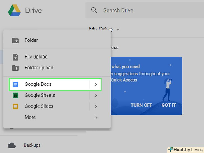204x153 pixels.
Task: Click the blue Google Docs icon
Action: pyautogui.click(x=15, y=84)
